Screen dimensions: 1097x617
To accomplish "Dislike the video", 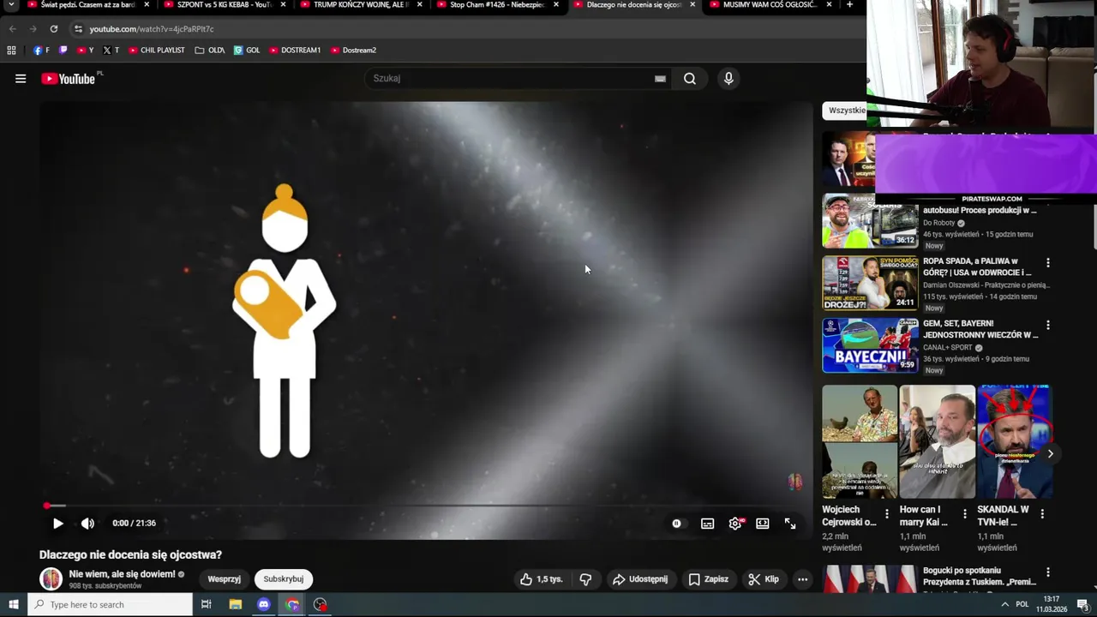I will (585, 579).
